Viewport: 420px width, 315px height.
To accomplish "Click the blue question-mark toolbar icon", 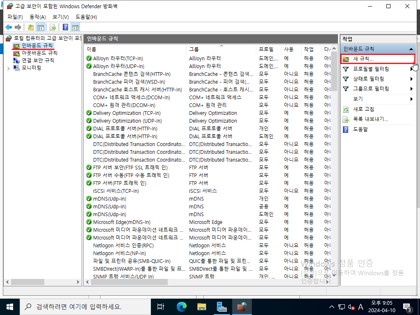I will 65,27.
